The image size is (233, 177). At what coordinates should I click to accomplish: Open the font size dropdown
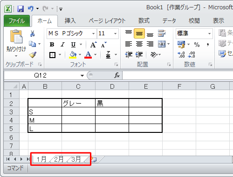[115, 33]
